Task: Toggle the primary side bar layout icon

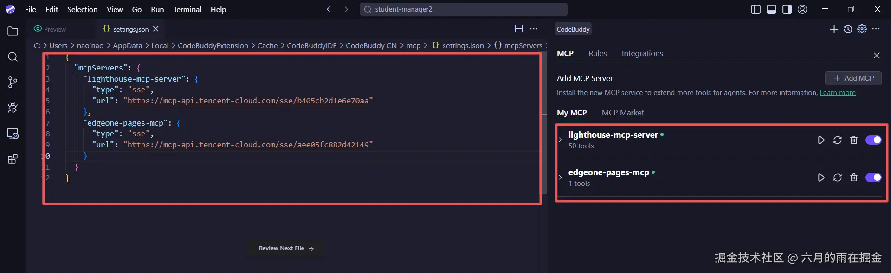Action: coord(756,9)
